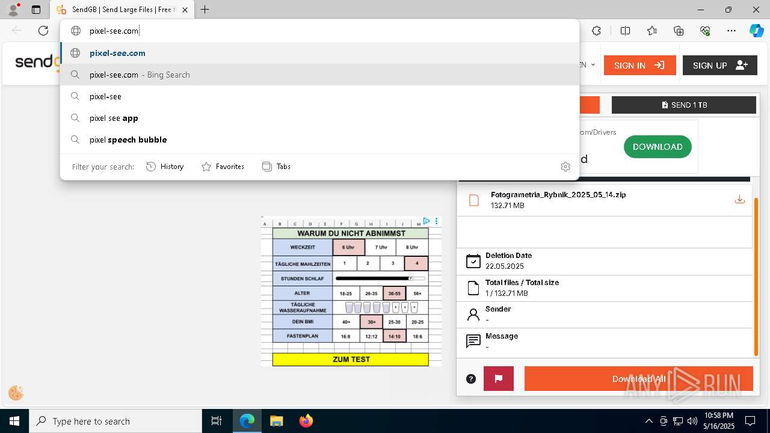Click the SIGN IN button
This screenshot has height=433, width=770.
tap(639, 66)
